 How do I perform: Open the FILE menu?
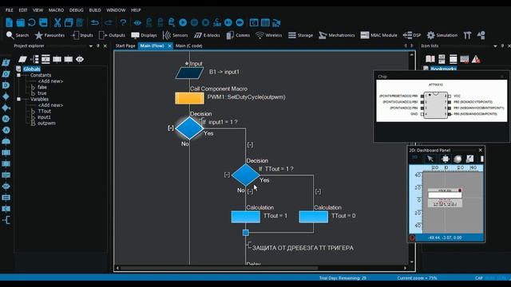(x=9, y=10)
